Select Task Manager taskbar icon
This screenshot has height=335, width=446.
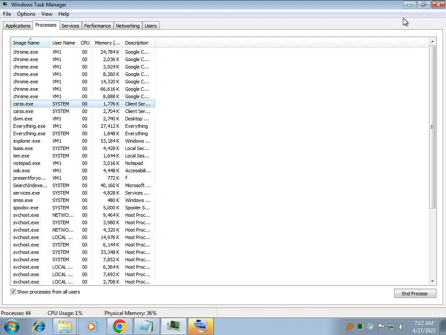pos(174,326)
